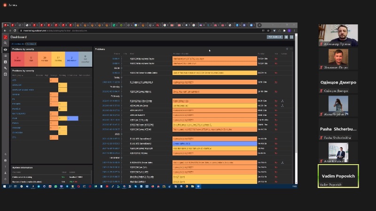Open the All dashboards breadcrumb link
This screenshot has height=211, width=376.
tap(17, 44)
